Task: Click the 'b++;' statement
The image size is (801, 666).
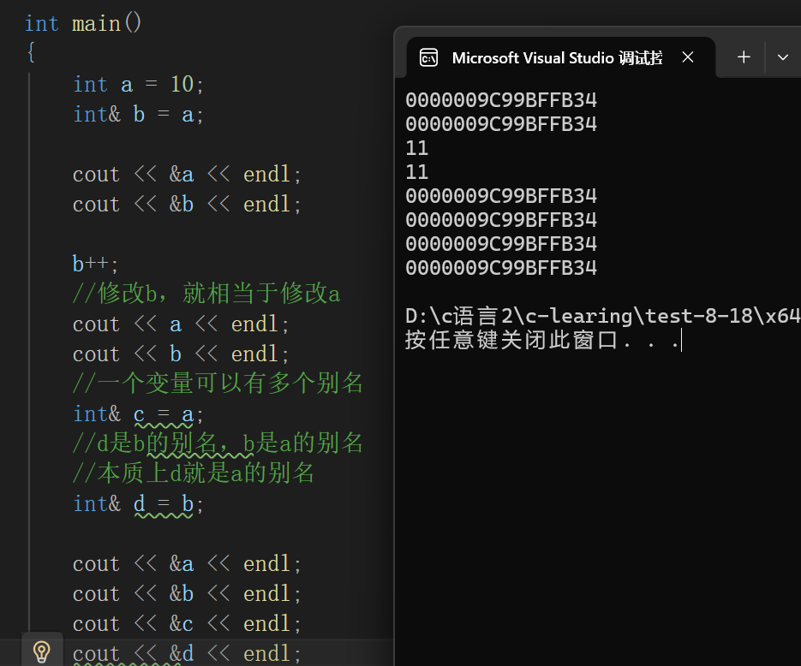Action: 95,264
